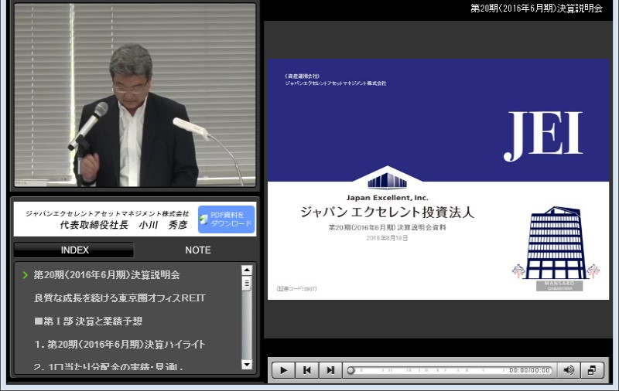The width and height of the screenshot is (619, 391).
Task: Download the PDF資料 materials
Action: pyautogui.click(x=226, y=219)
